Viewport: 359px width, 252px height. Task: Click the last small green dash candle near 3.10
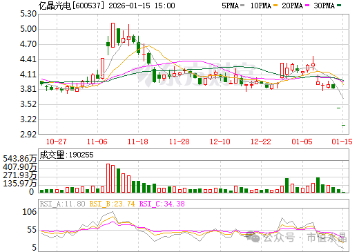coord(344,125)
